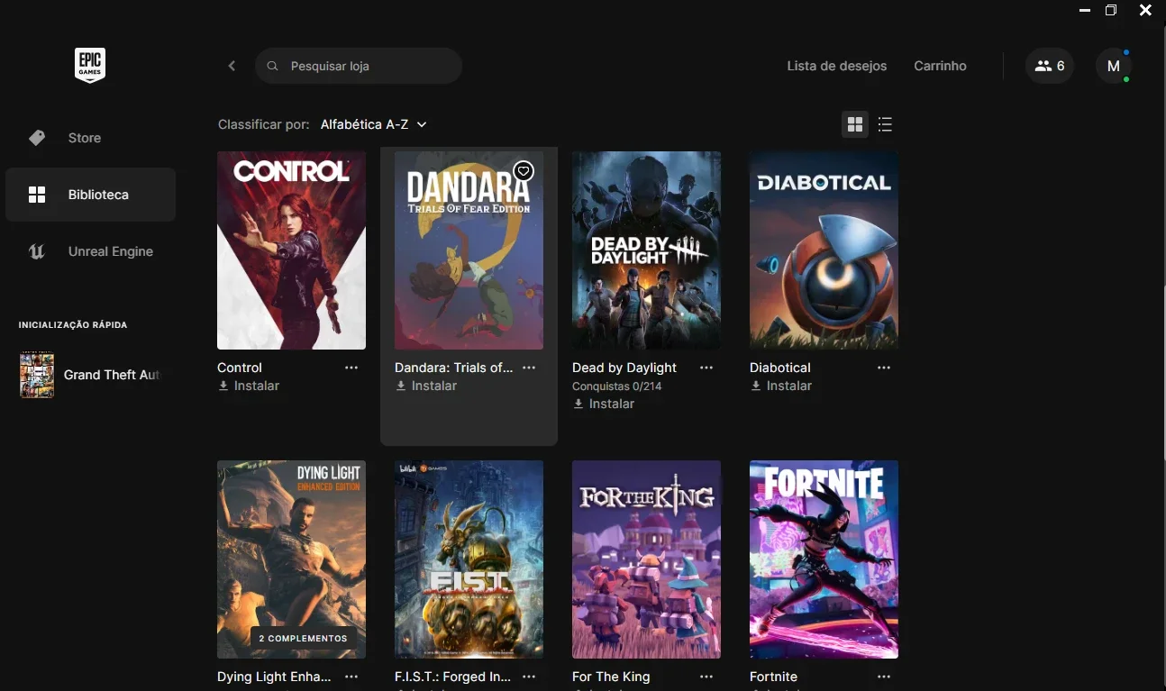Close the Epic Games Launcher
1166x691 pixels.
pyautogui.click(x=1145, y=11)
